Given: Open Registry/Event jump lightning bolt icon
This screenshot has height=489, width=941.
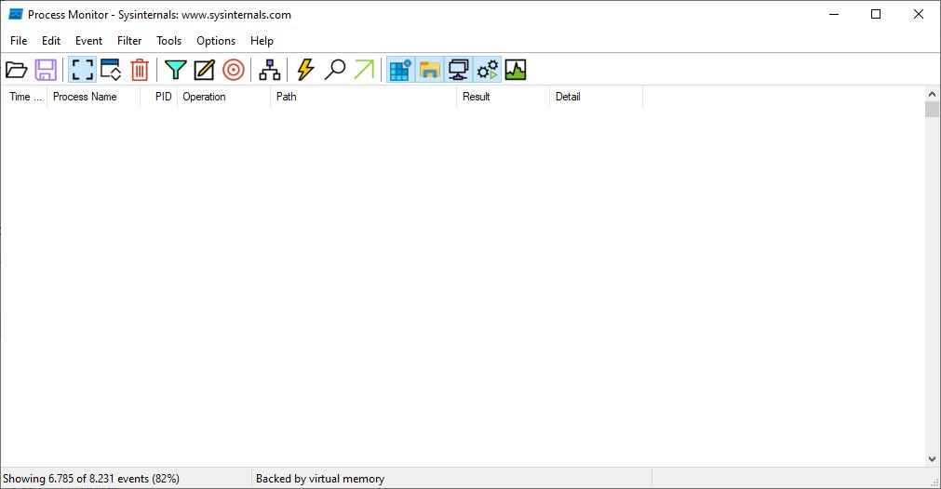Looking at the screenshot, I should coord(305,70).
